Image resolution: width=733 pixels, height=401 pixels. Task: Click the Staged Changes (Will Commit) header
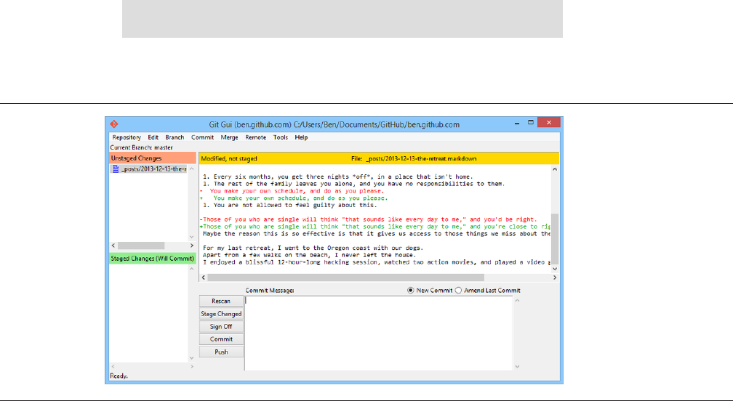coord(153,258)
